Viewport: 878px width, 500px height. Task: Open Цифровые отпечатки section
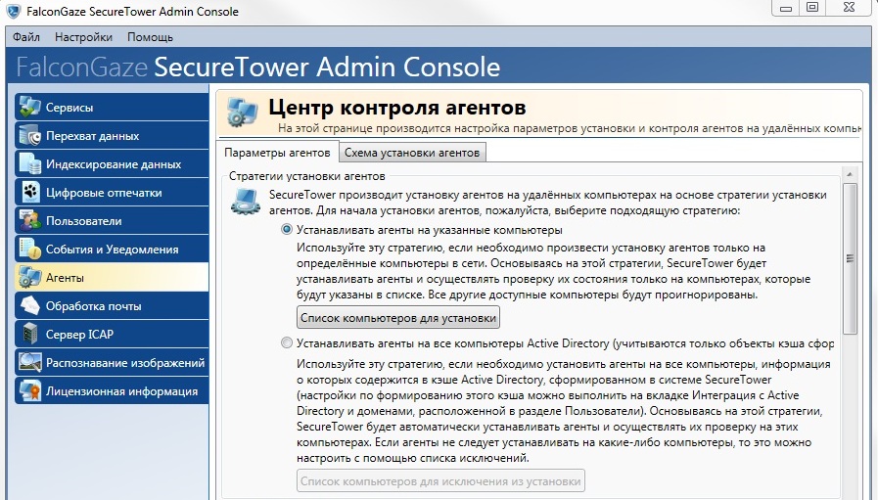pyautogui.click(x=112, y=193)
